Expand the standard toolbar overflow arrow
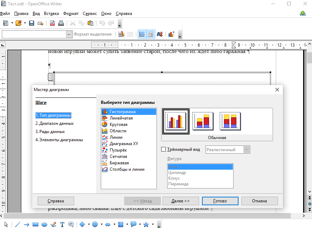312x228 pixels. 119,23
